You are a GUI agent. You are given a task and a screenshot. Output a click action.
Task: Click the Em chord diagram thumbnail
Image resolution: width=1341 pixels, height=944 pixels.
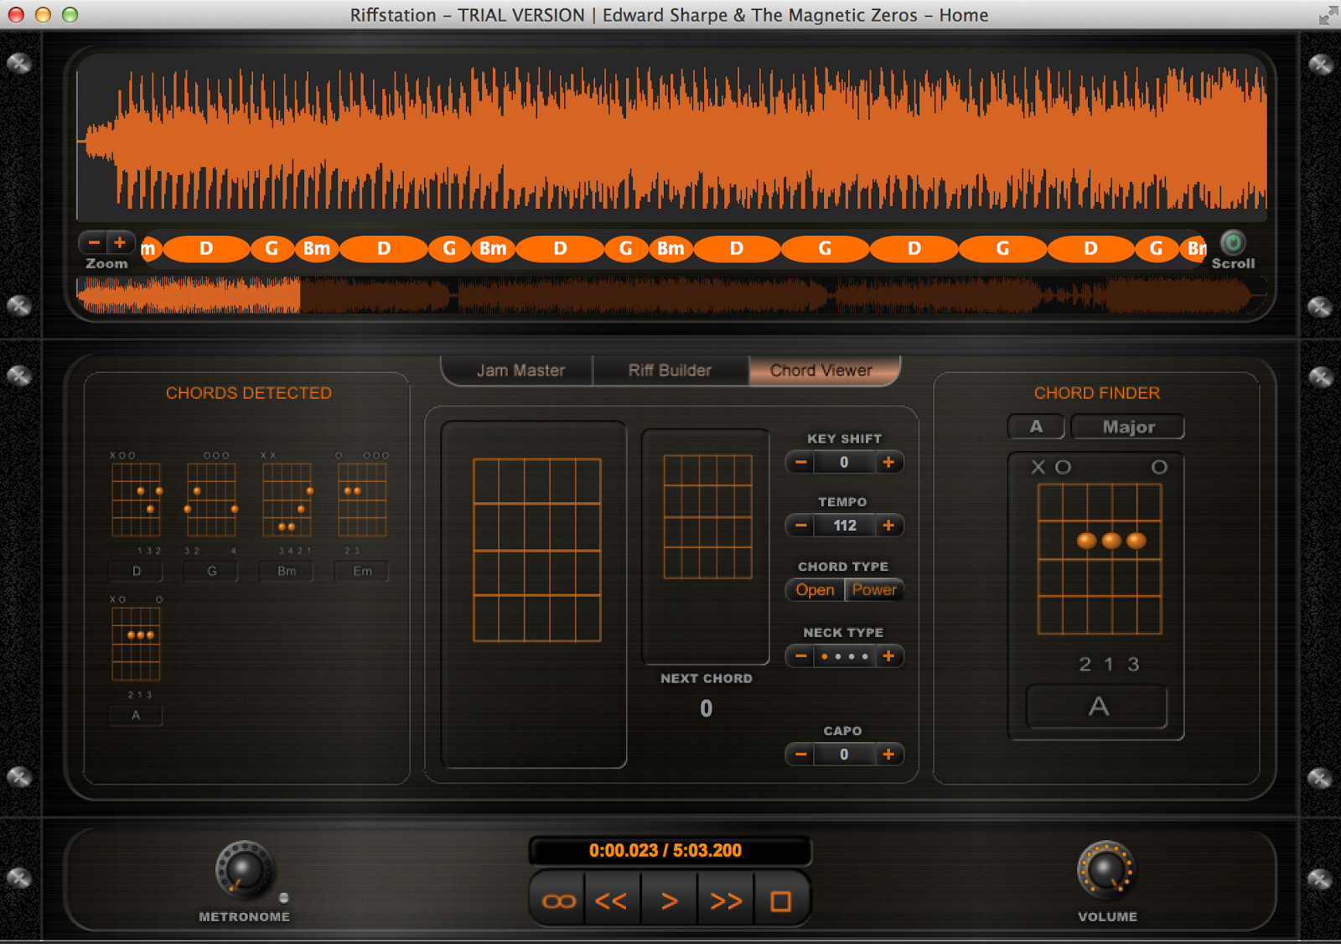coord(362,501)
